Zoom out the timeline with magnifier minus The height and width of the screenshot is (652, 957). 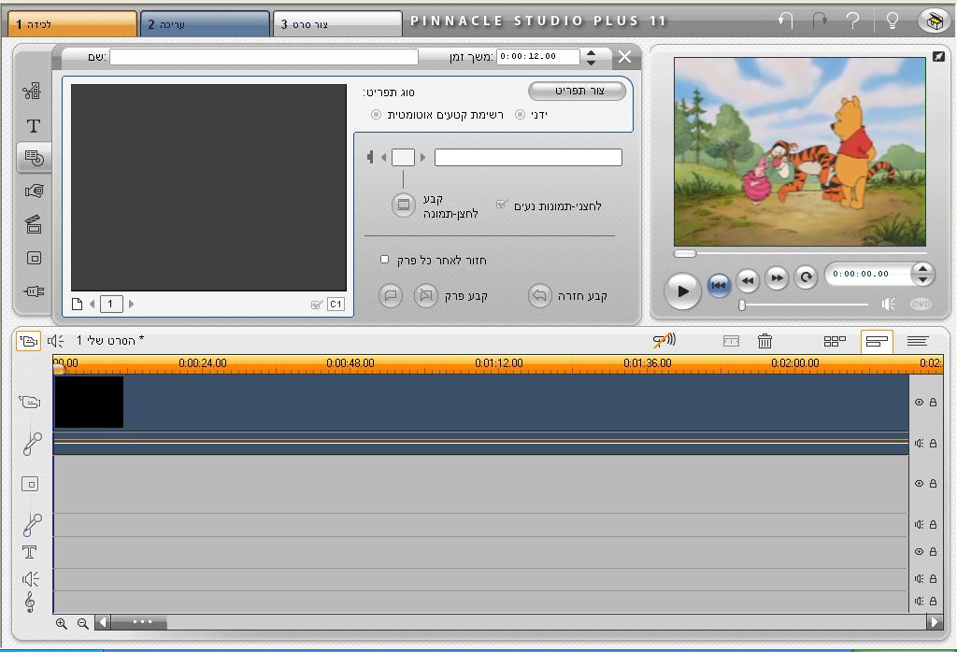[x=82, y=623]
